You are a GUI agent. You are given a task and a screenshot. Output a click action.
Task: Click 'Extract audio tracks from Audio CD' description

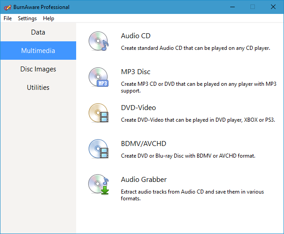192,195
